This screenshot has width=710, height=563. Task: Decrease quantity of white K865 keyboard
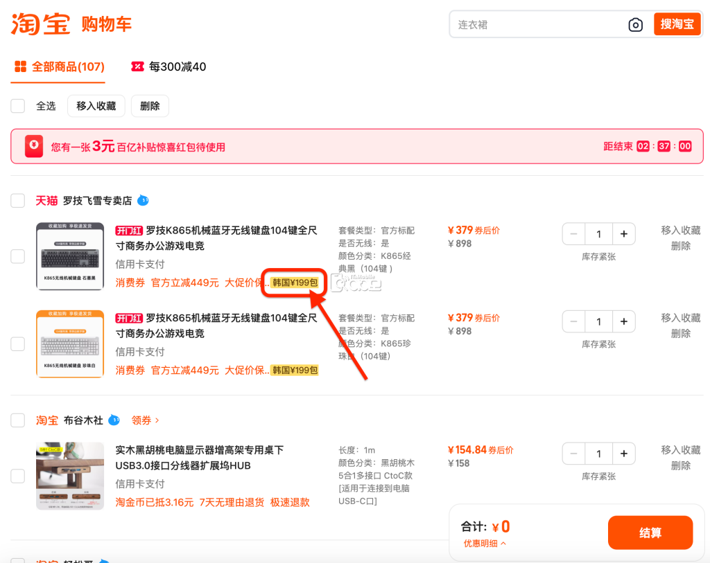pos(573,321)
